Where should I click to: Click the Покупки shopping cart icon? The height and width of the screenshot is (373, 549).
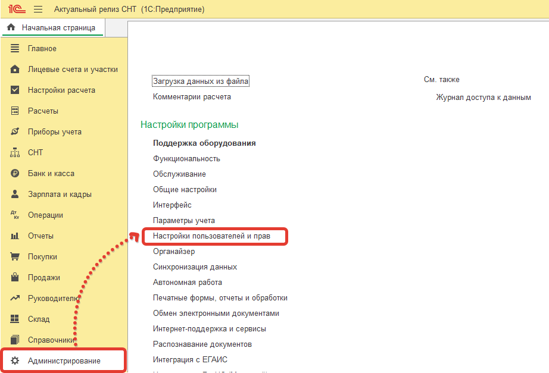tap(15, 256)
